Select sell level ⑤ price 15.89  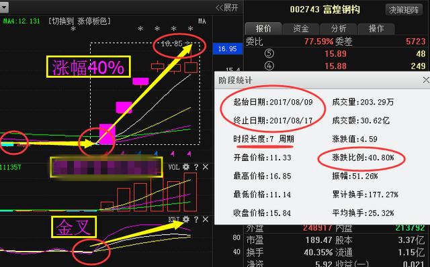click(x=335, y=54)
